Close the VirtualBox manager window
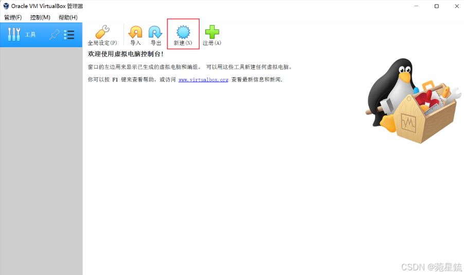 [457, 6]
